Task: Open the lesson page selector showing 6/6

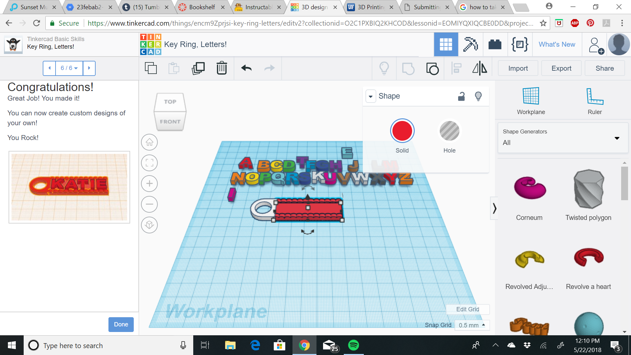Action: [x=69, y=68]
